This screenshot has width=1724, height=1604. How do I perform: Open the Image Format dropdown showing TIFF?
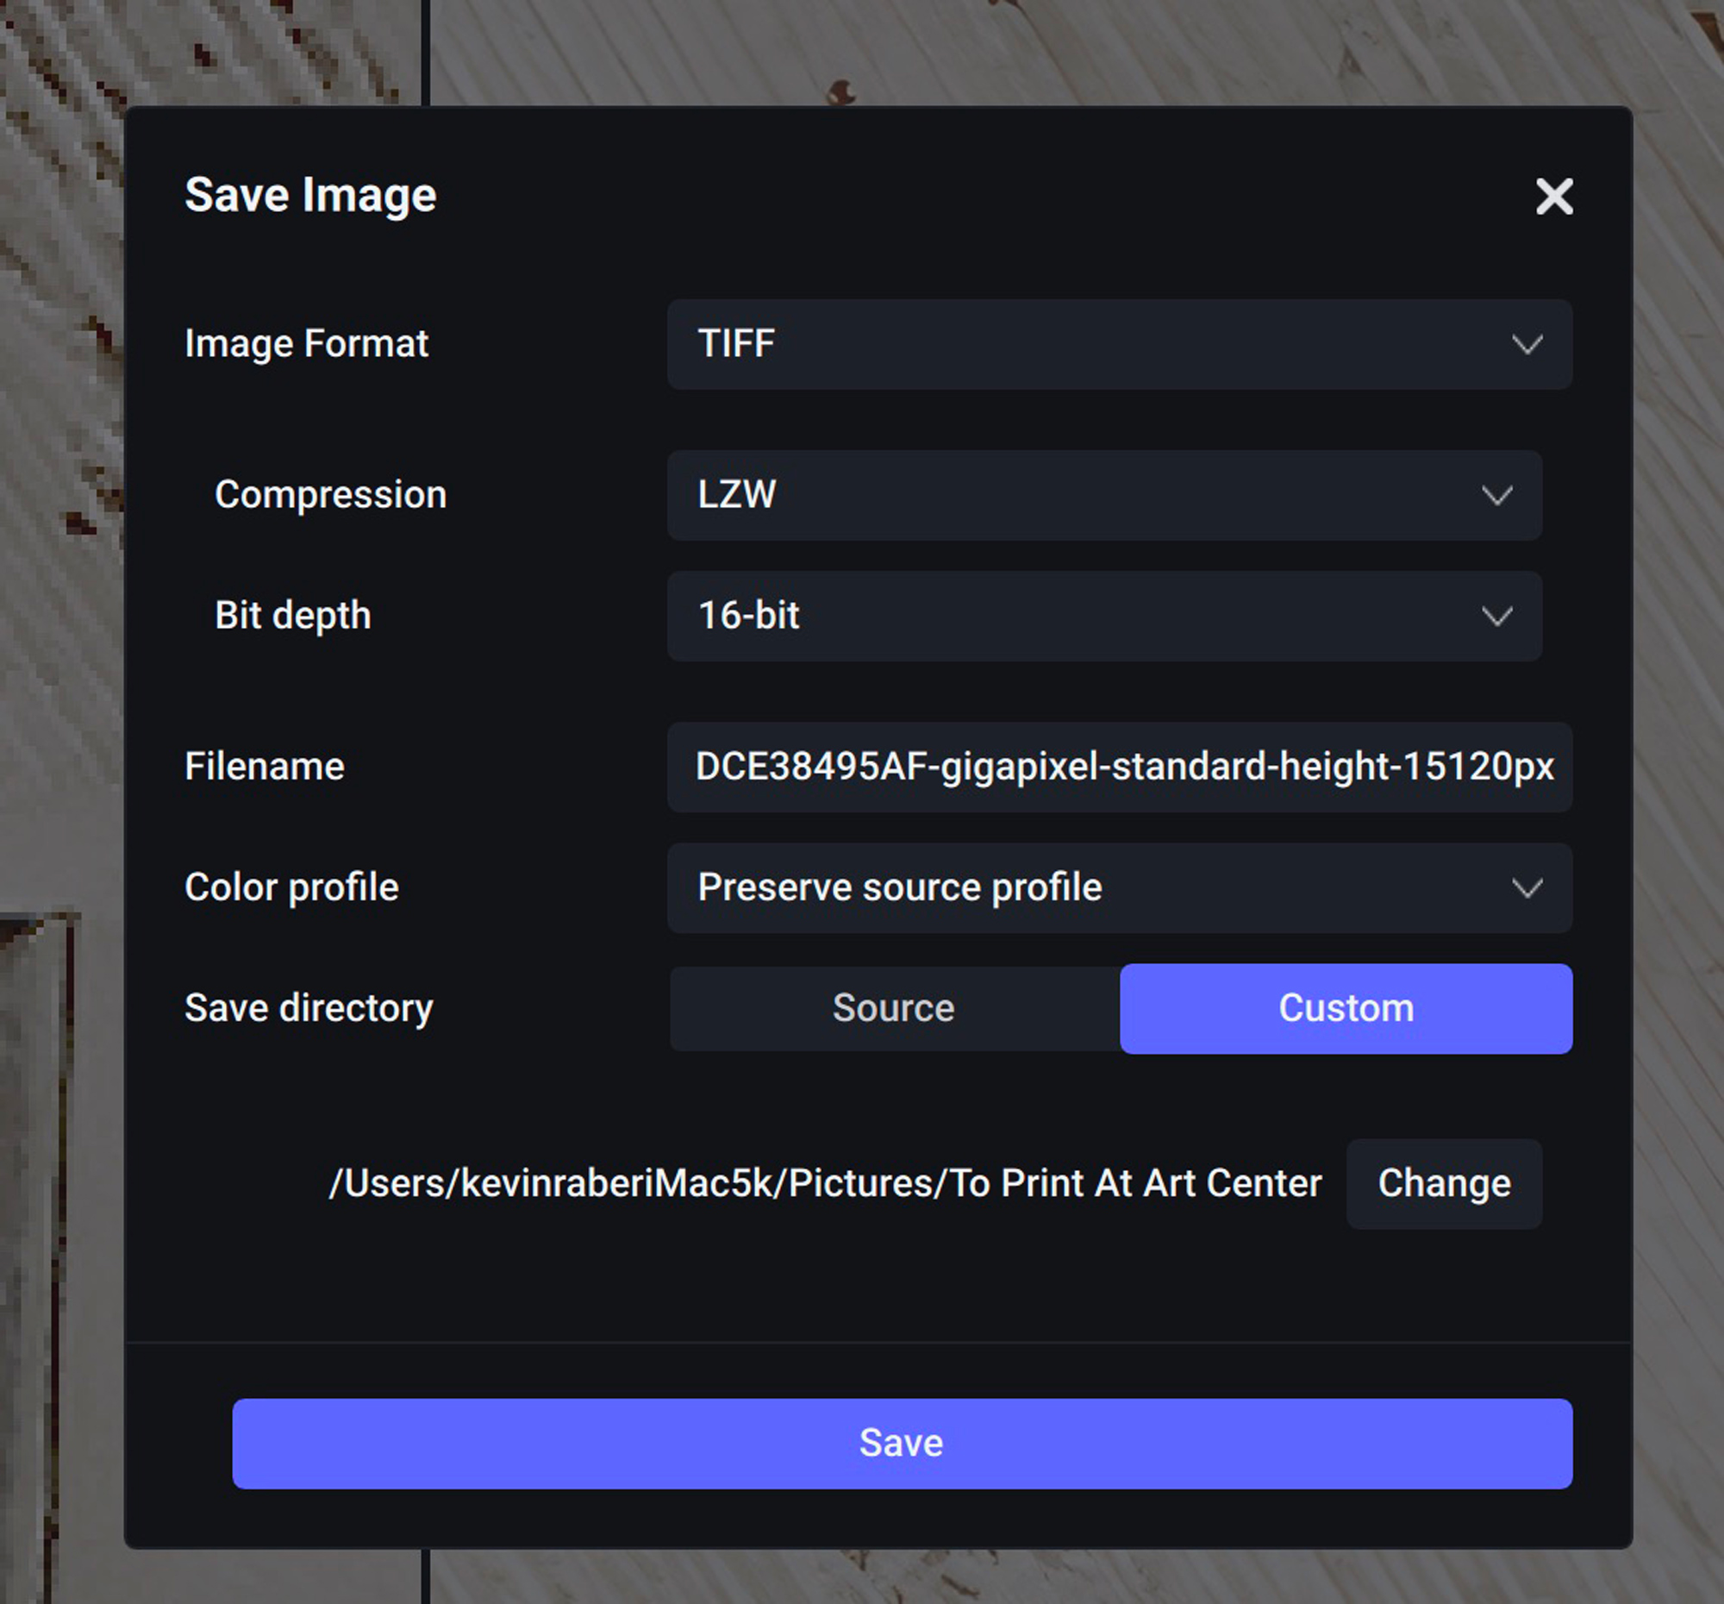coord(1120,343)
